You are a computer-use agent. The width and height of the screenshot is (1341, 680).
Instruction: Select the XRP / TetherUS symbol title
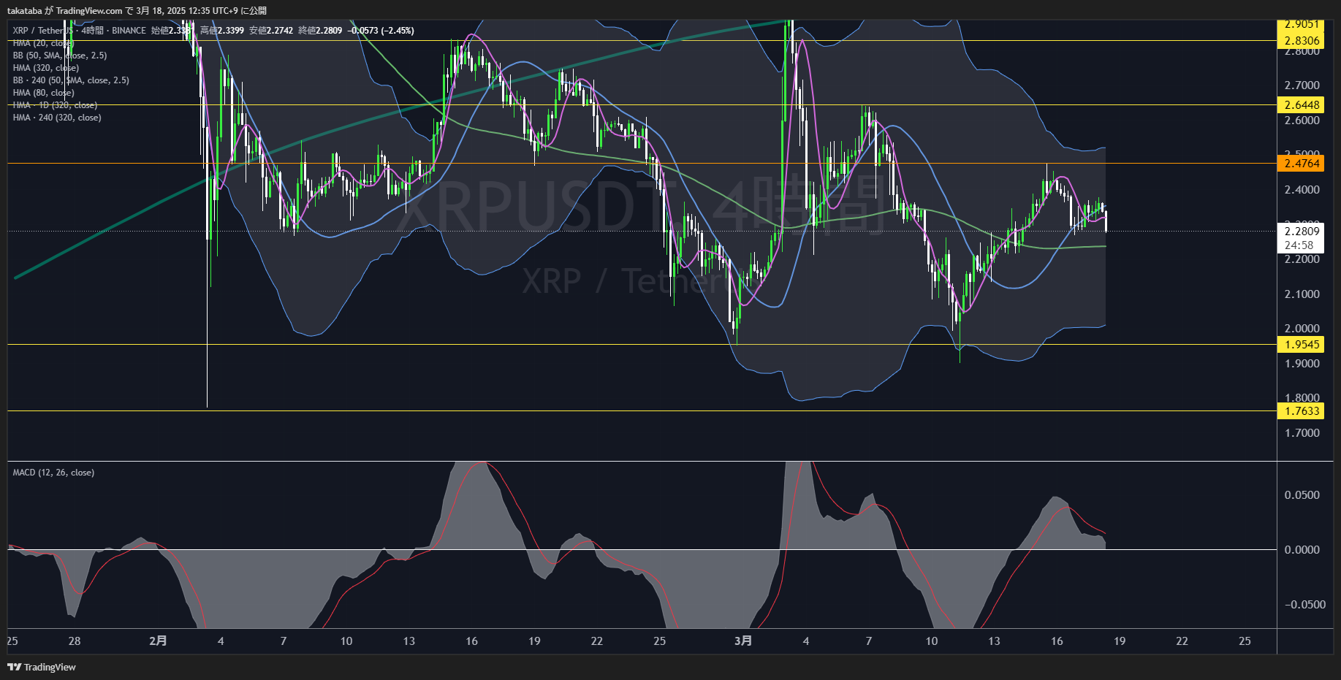click(44, 31)
